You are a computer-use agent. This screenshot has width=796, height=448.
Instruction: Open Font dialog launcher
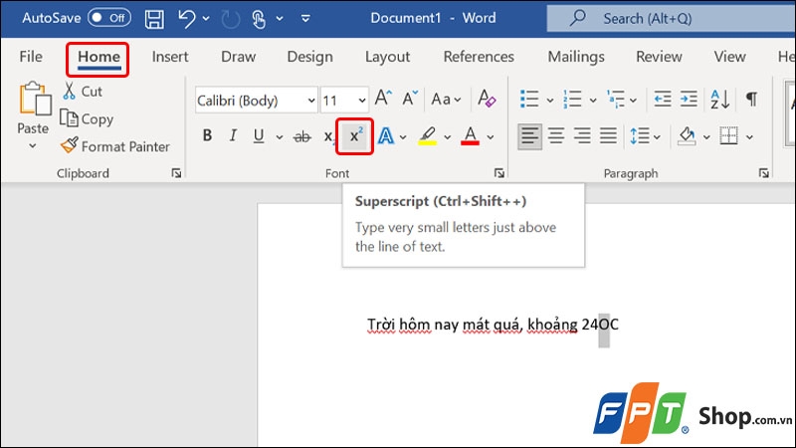[x=499, y=173]
